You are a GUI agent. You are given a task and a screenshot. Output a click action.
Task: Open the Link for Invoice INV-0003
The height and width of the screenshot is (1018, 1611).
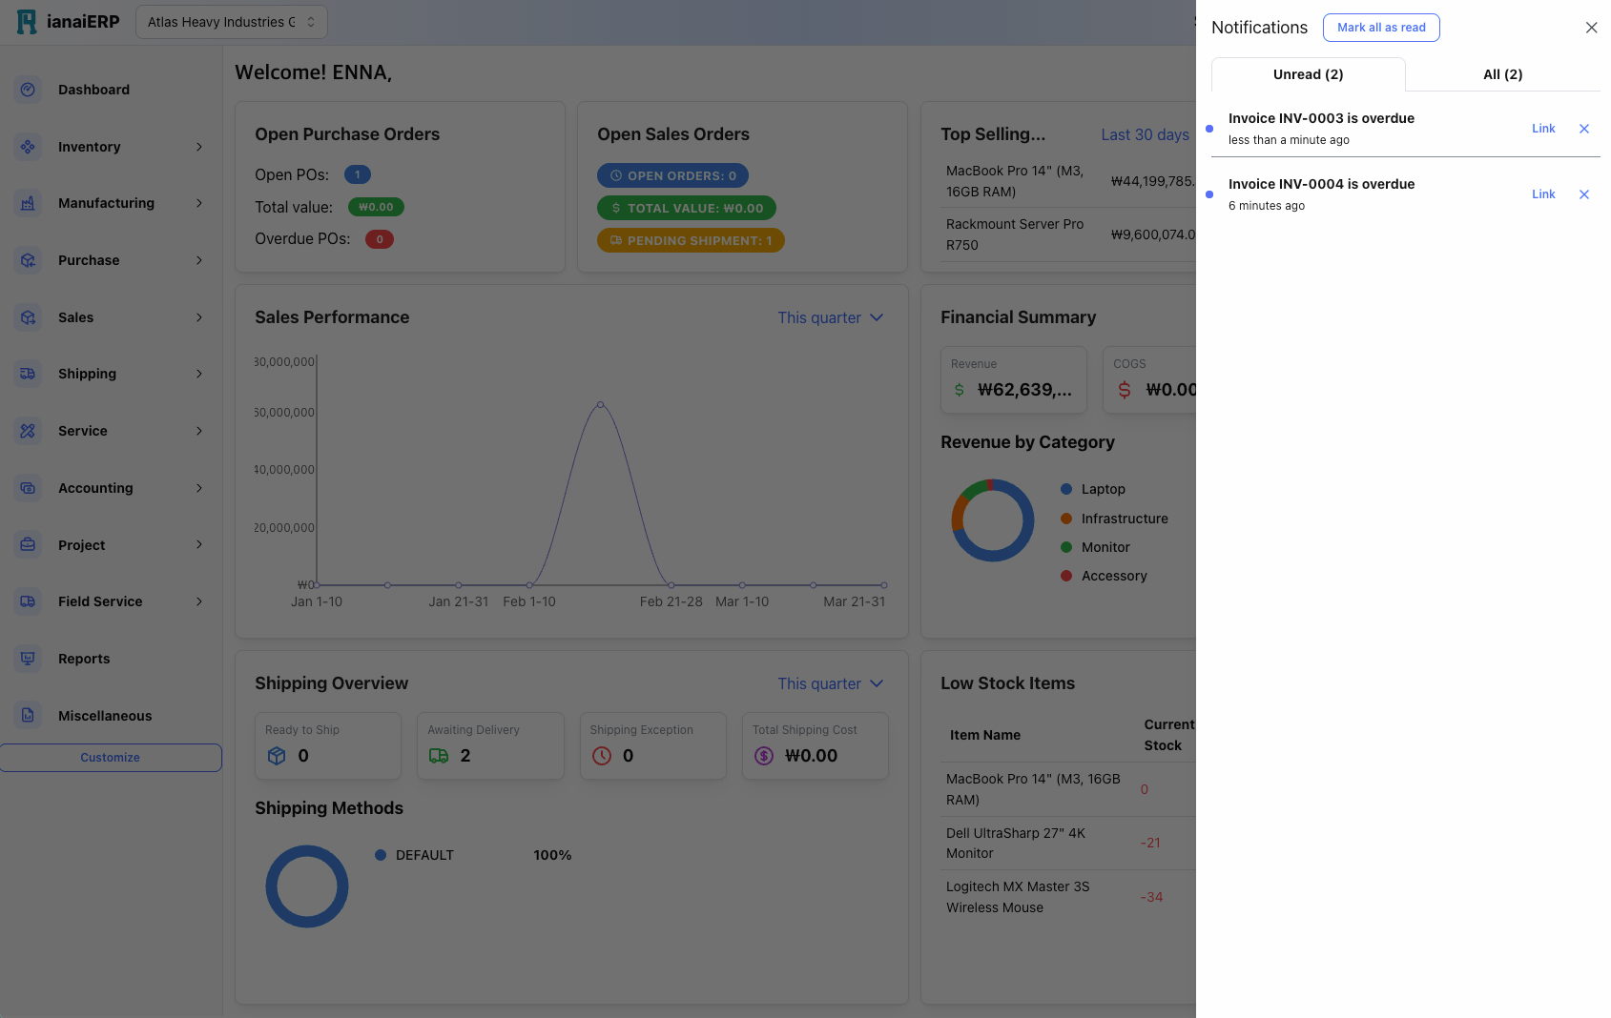pos(1543,129)
